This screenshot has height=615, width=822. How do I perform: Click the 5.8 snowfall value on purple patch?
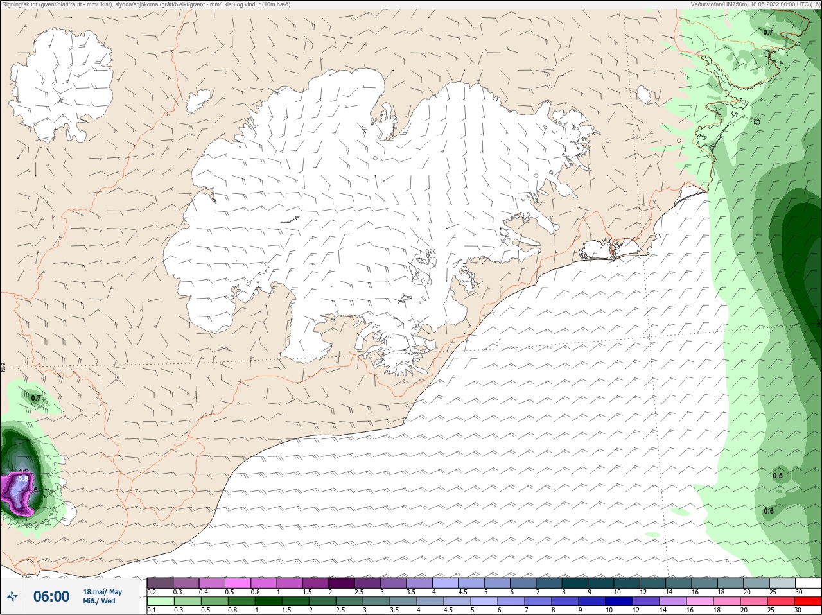point(23,478)
